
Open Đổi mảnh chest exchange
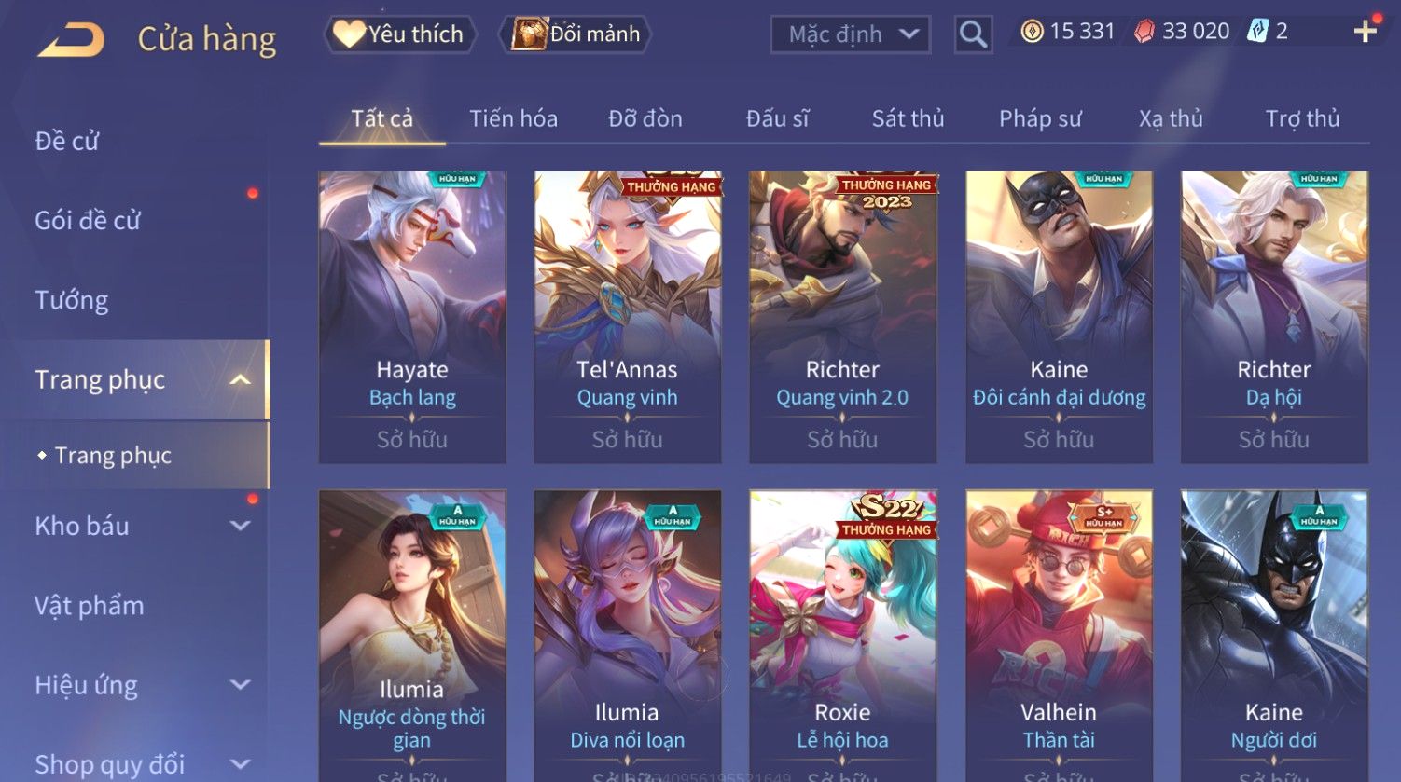[575, 34]
